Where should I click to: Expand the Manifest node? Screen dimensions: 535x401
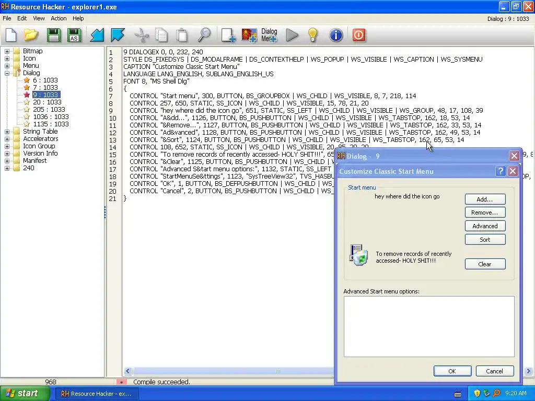pos(7,161)
